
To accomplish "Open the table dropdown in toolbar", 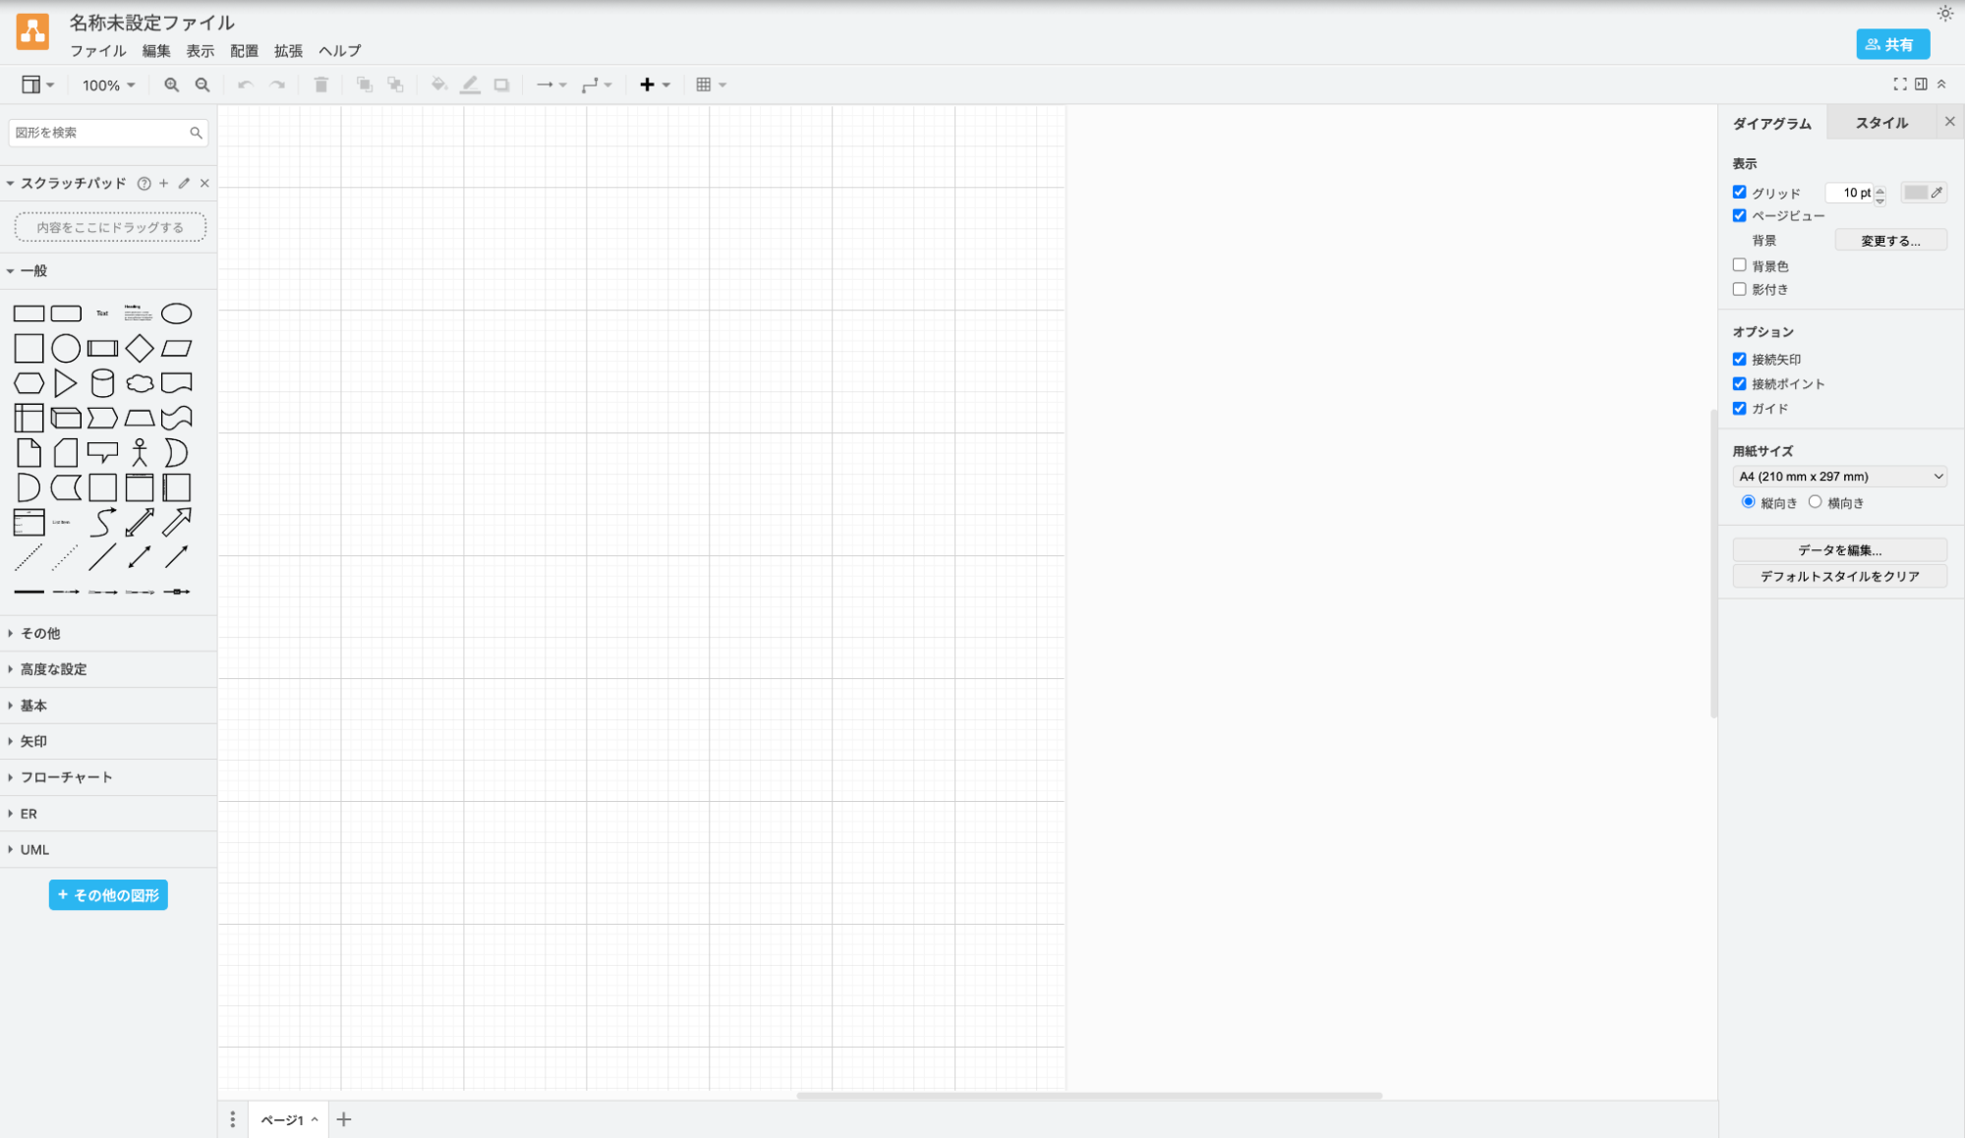I will click(x=711, y=85).
